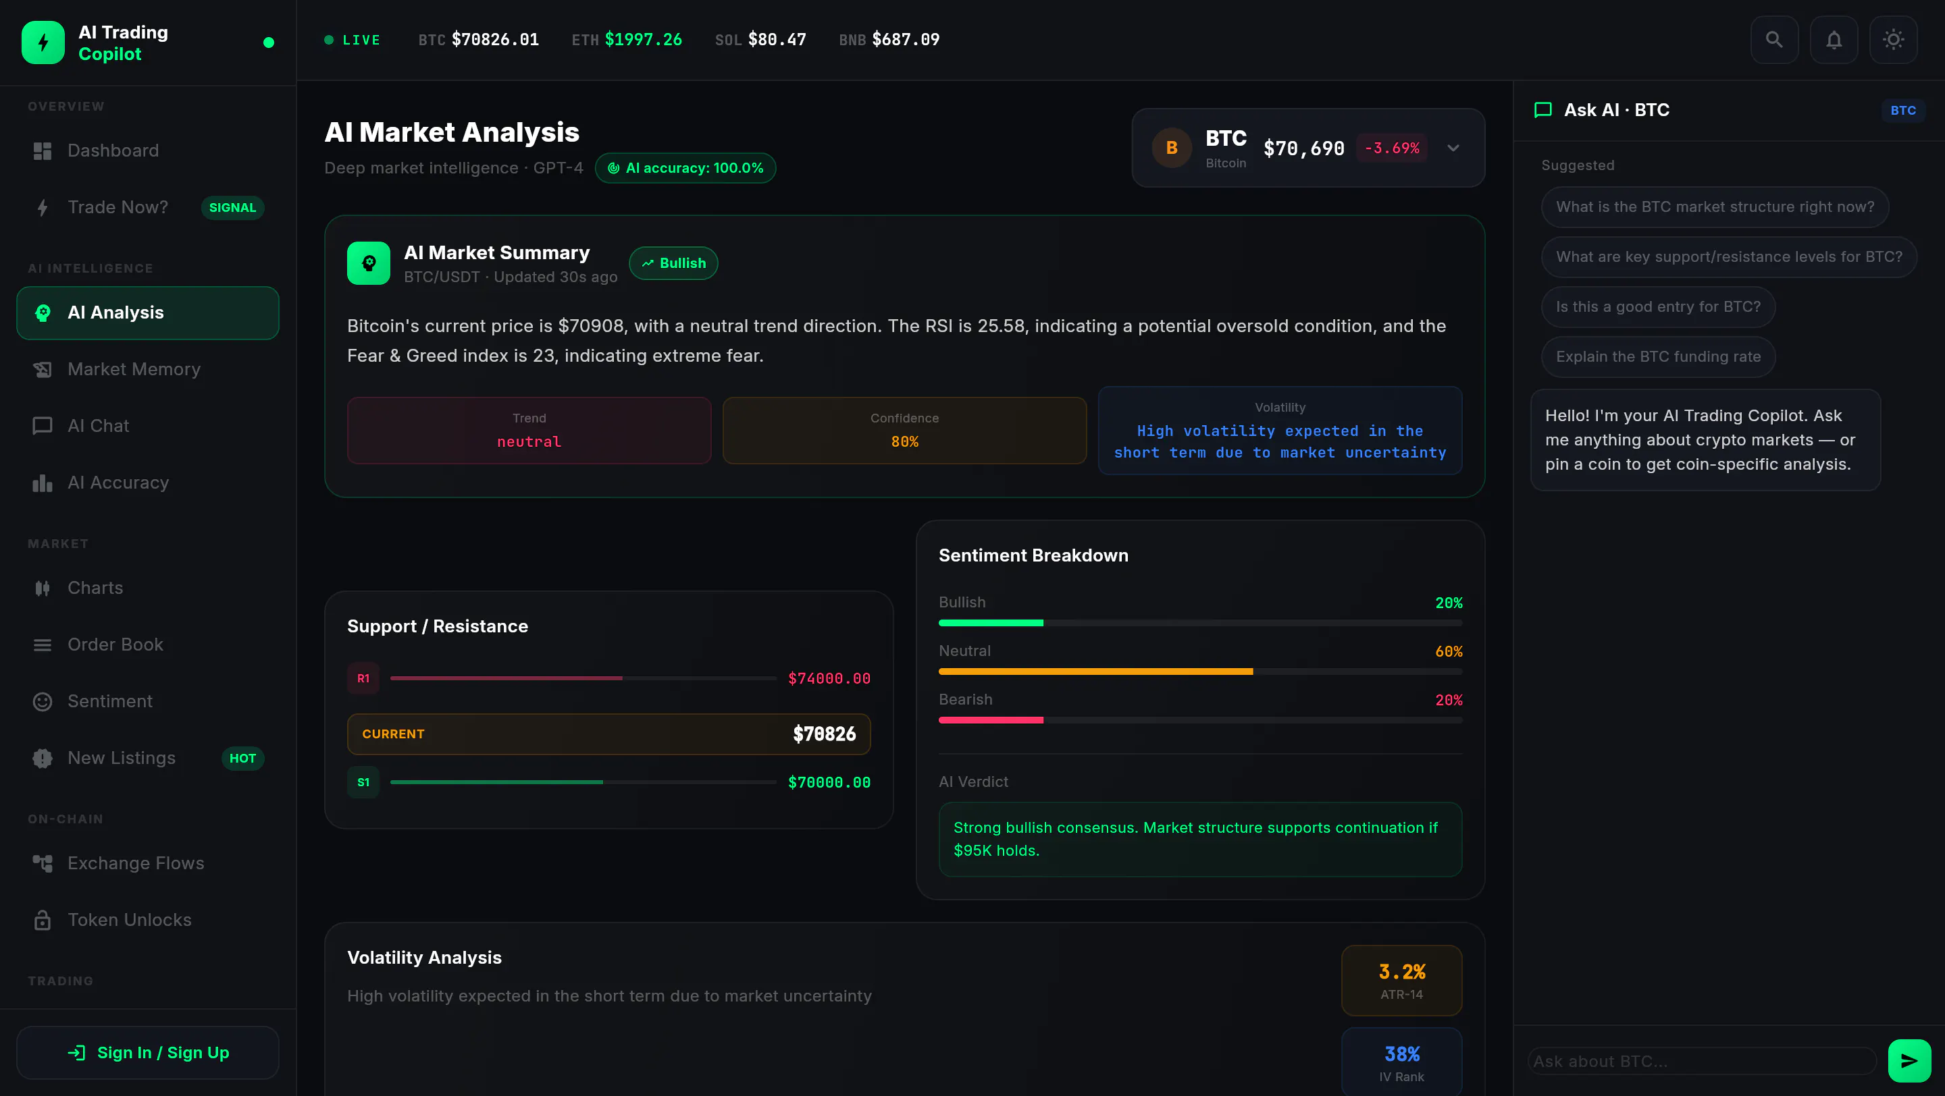1945x1096 pixels.
Task: Click the AI Trading Copilot lightning logo
Action: click(43, 43)
